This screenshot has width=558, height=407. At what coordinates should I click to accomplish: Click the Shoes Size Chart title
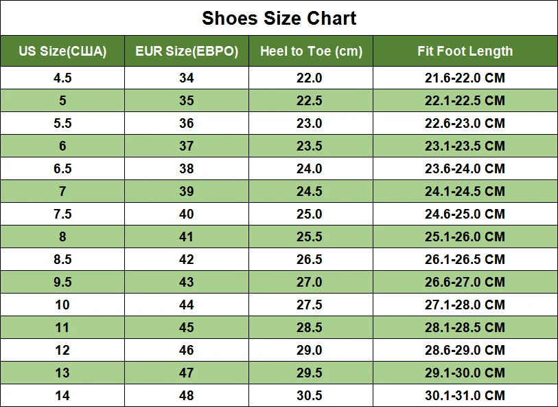click(x=279, y=19)
